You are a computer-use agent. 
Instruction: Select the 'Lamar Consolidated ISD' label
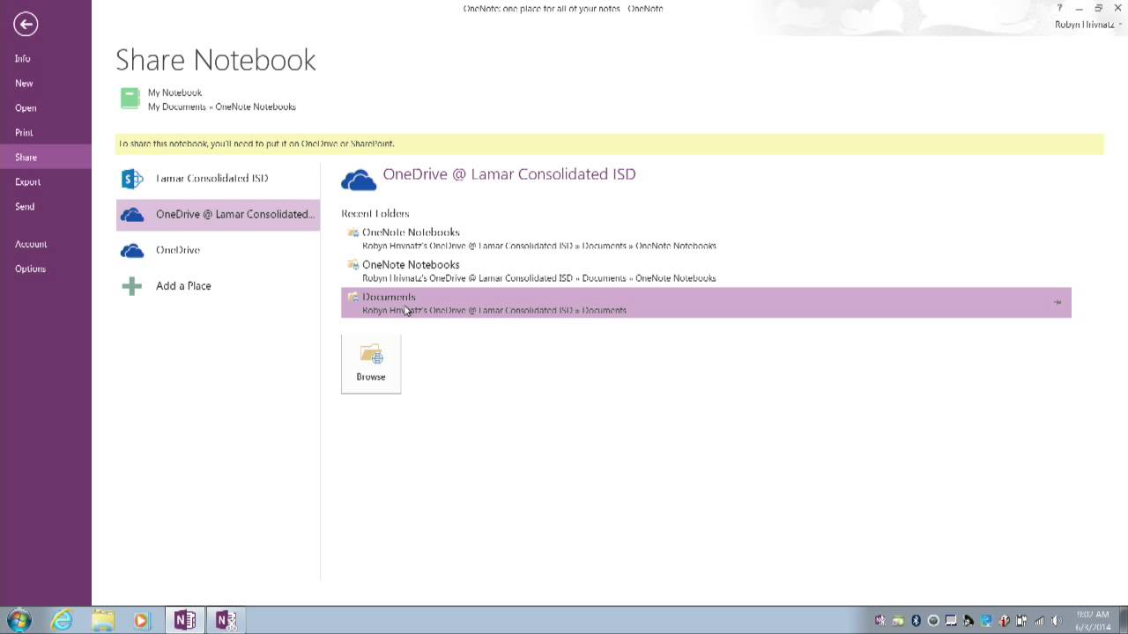click(x=211, y=178)
